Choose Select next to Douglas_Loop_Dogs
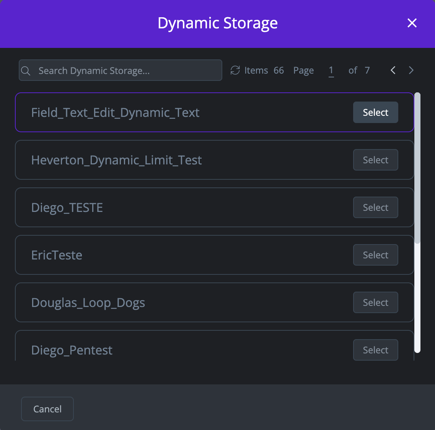 click(375, 302)
